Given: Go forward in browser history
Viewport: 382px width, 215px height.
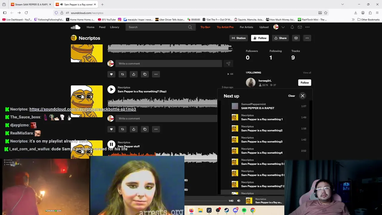Looking at the screenshot, I should click(x=19, y=13).
